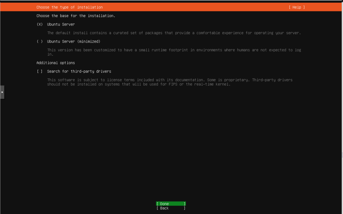Click the "Additional options" heading
Viewport: 343px width, 214px height.
click(x=56, y=63)
